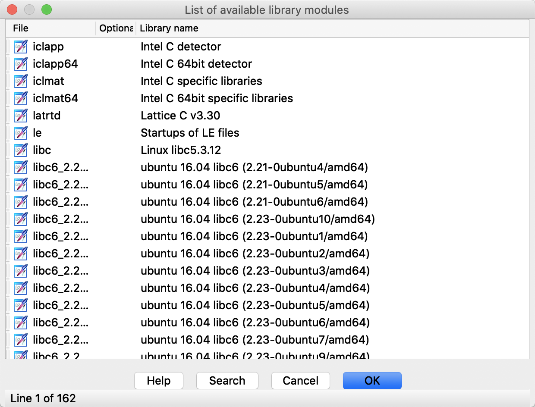
Task: Confirm selection with the OK button
Action: 372,381
